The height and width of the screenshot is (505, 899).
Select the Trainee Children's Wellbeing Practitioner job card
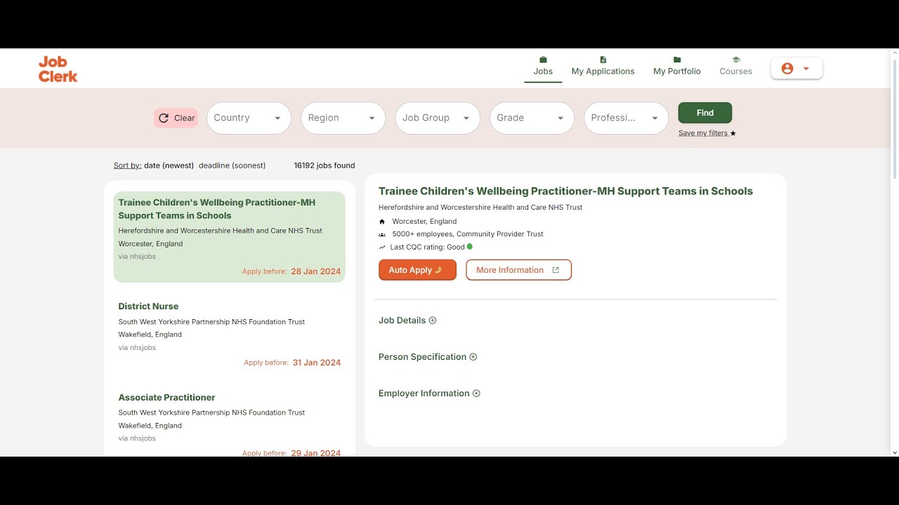point(230,237)
